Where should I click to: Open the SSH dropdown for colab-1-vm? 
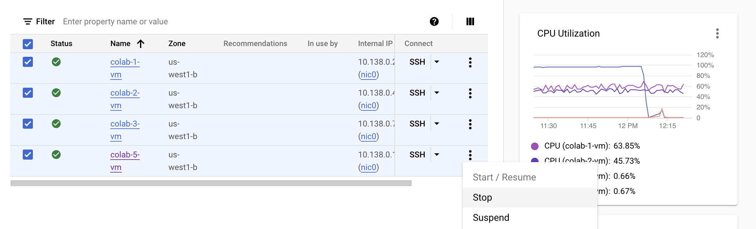coord(436,62)
